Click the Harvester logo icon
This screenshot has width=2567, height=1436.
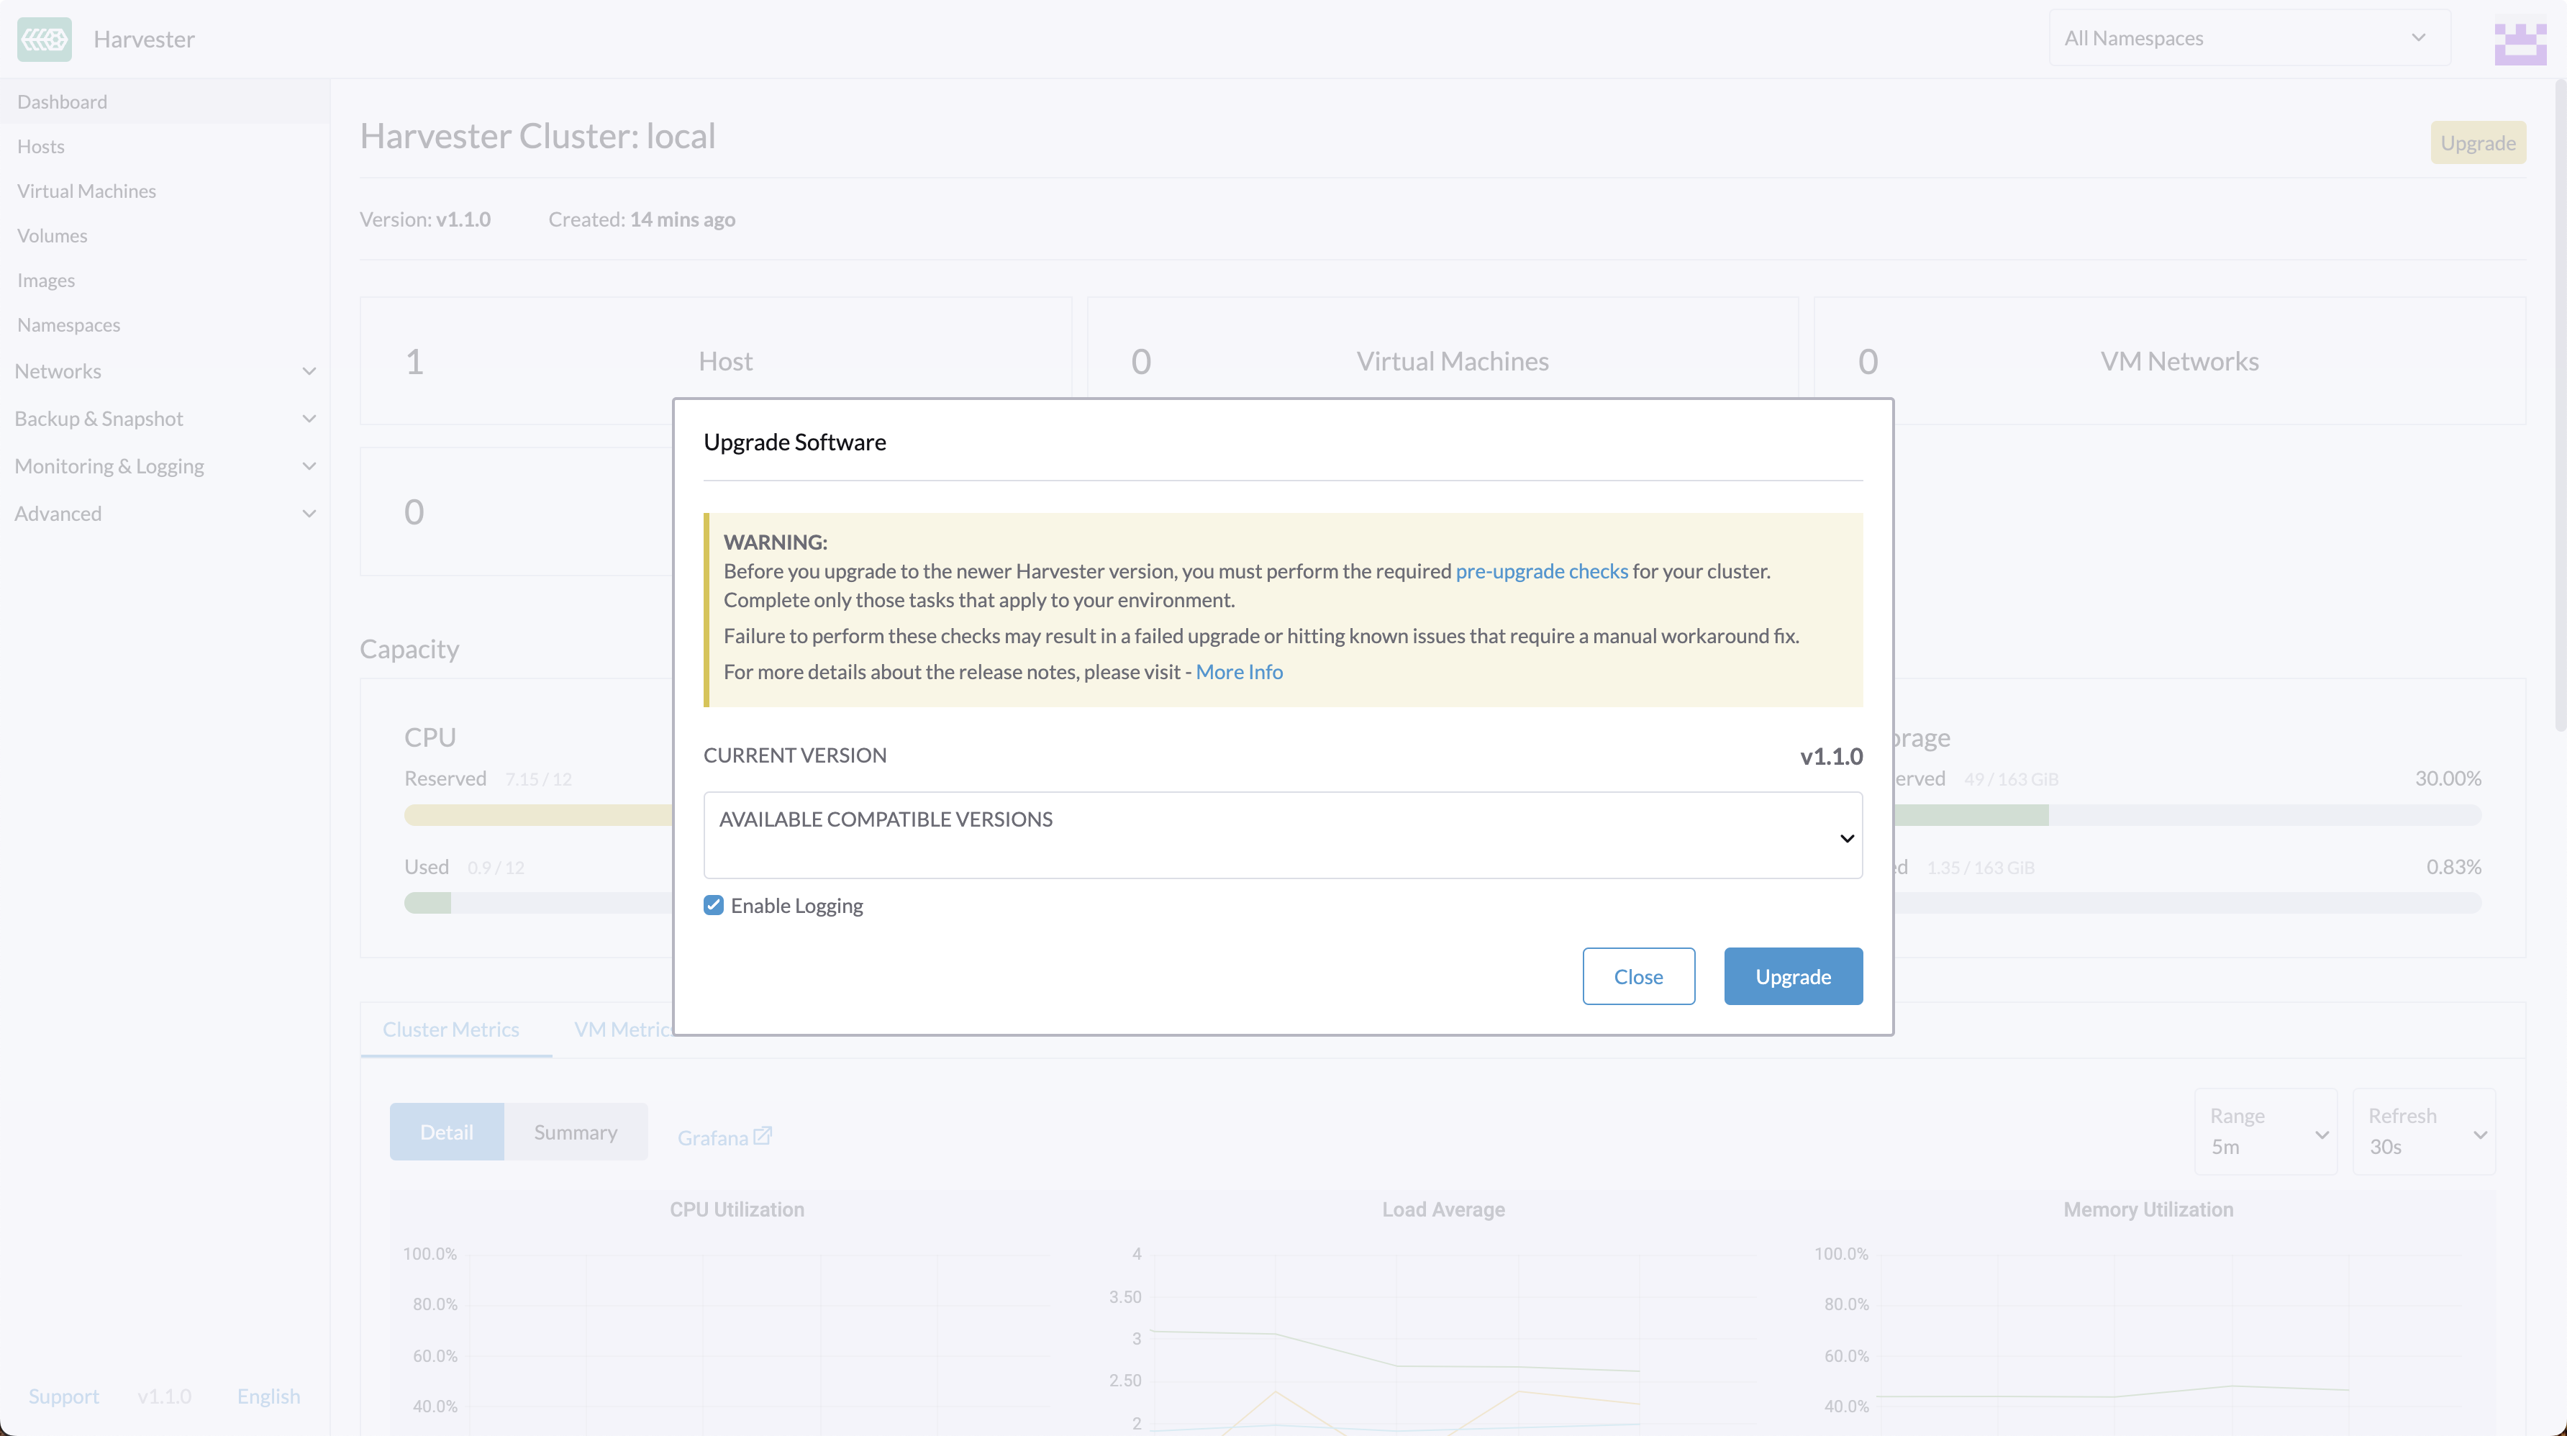[x=43, y=39]
